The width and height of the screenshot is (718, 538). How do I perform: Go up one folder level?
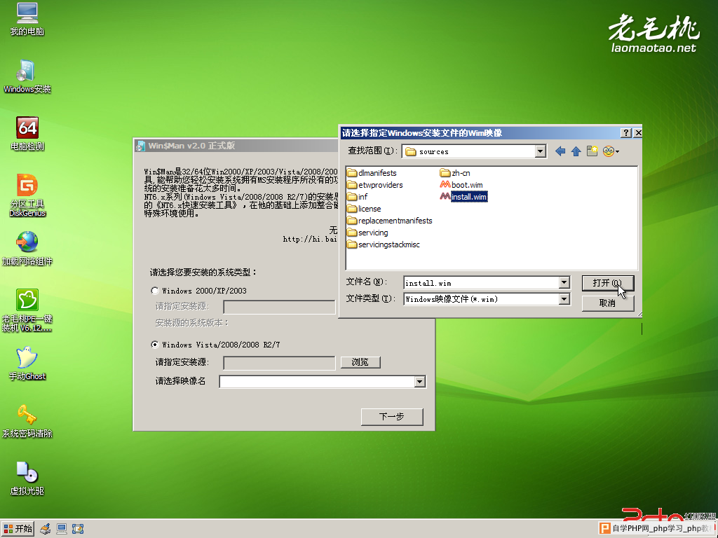(x=576, y=151)
